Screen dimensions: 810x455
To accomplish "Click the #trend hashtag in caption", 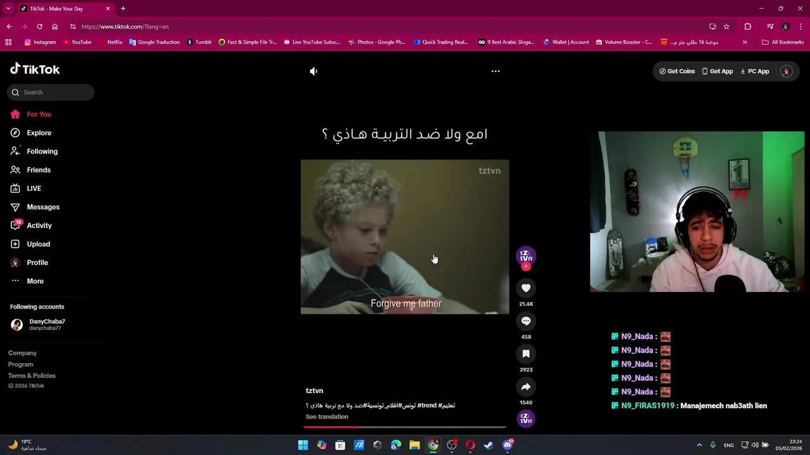I will tap(427, 405).
